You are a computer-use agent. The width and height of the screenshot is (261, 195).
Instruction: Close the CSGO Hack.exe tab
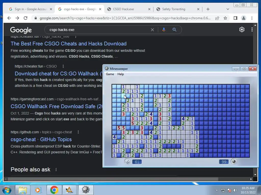(x=149, y=9)
